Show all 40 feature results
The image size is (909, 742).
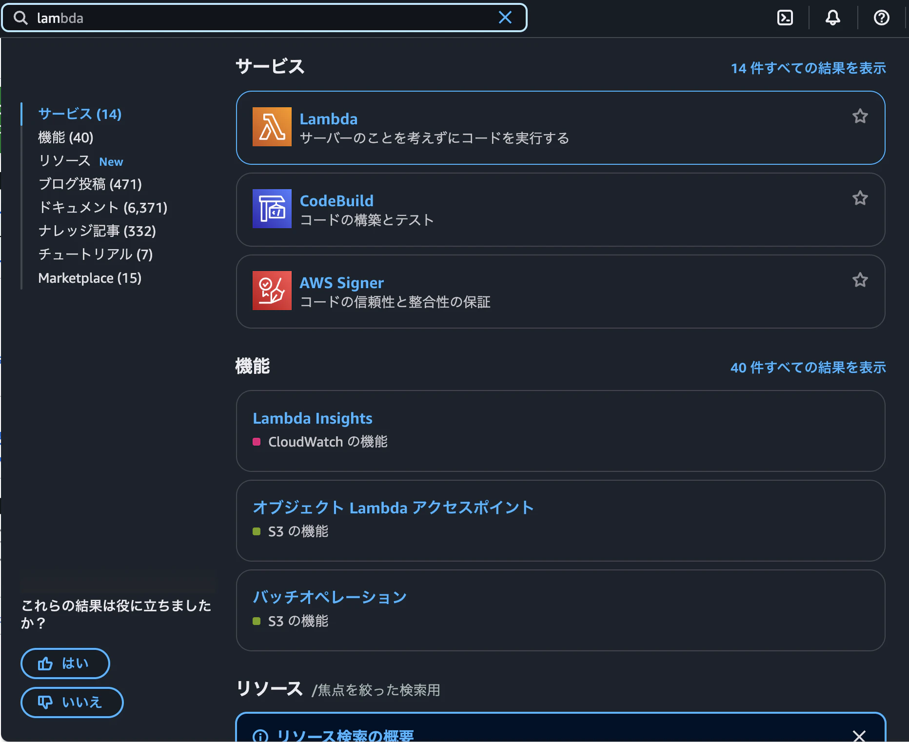808,368
